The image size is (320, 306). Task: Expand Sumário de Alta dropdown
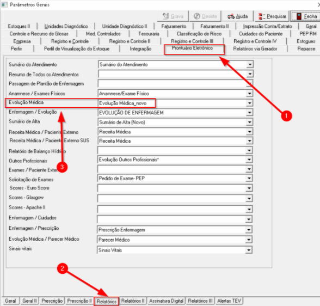250,122
